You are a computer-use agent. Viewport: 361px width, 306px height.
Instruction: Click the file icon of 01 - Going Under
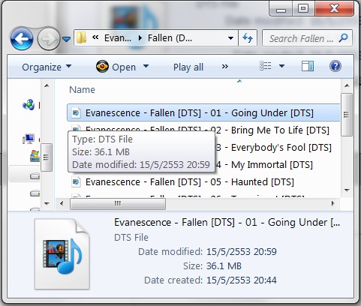[76, 112]
